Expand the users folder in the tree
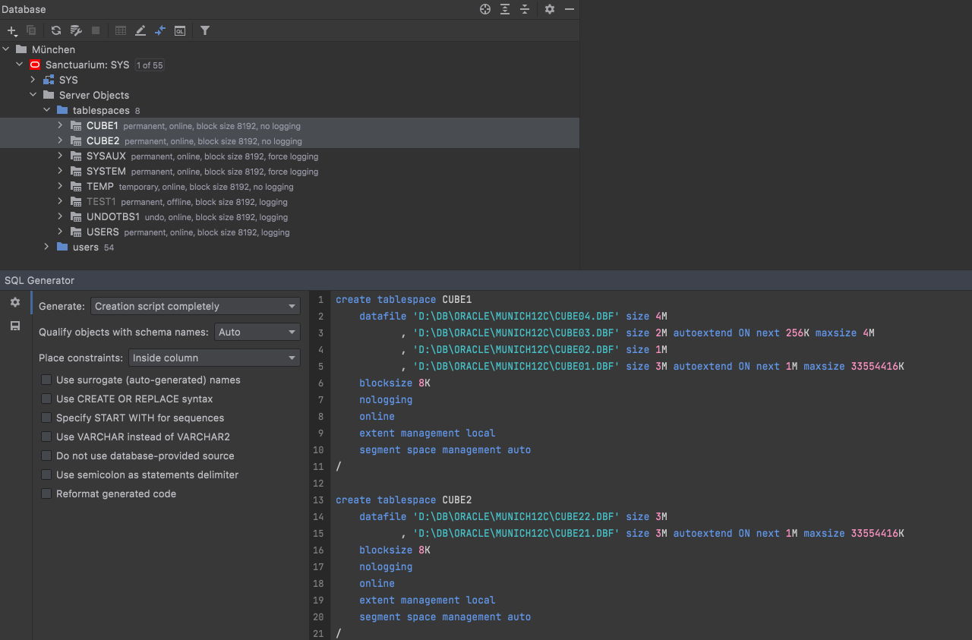 pos(46,247)
